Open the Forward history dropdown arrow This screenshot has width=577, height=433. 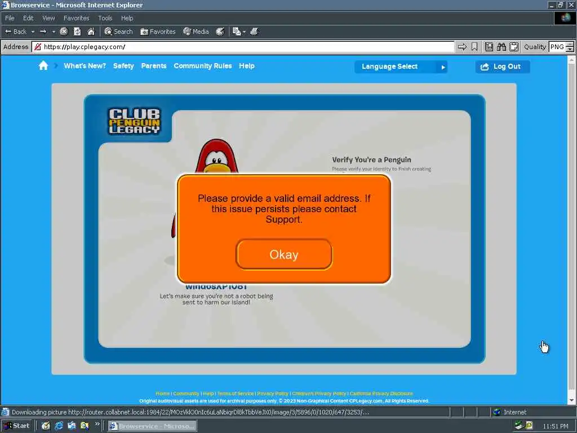click(x=54, y=32)
